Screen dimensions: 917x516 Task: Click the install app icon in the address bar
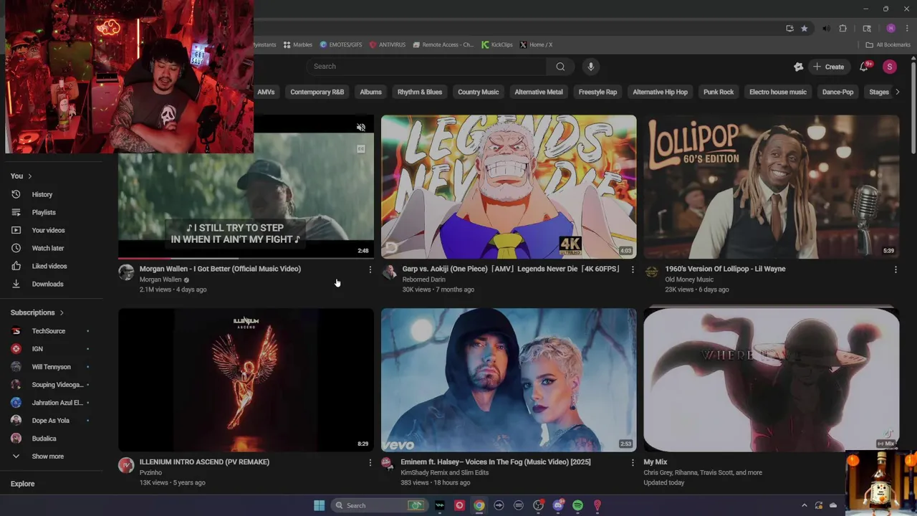[x=789, y=29]
